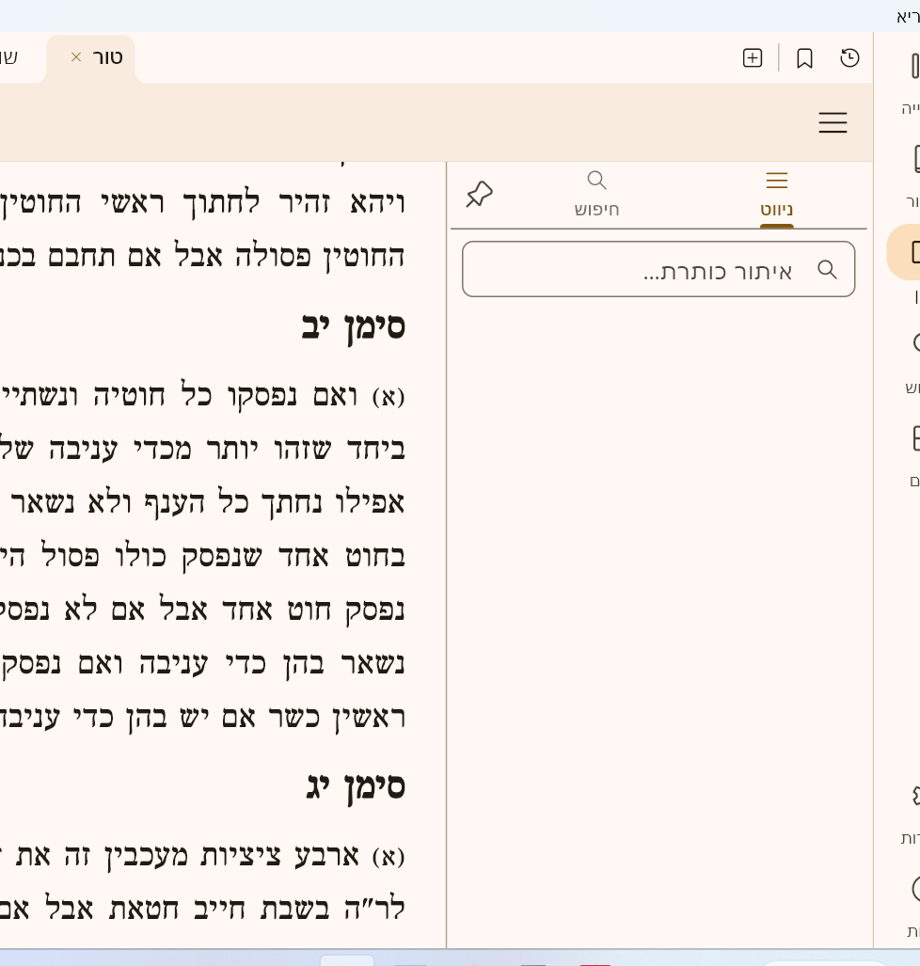
Task: Click the סימן יג section heading
Action: tap(357, 785)
